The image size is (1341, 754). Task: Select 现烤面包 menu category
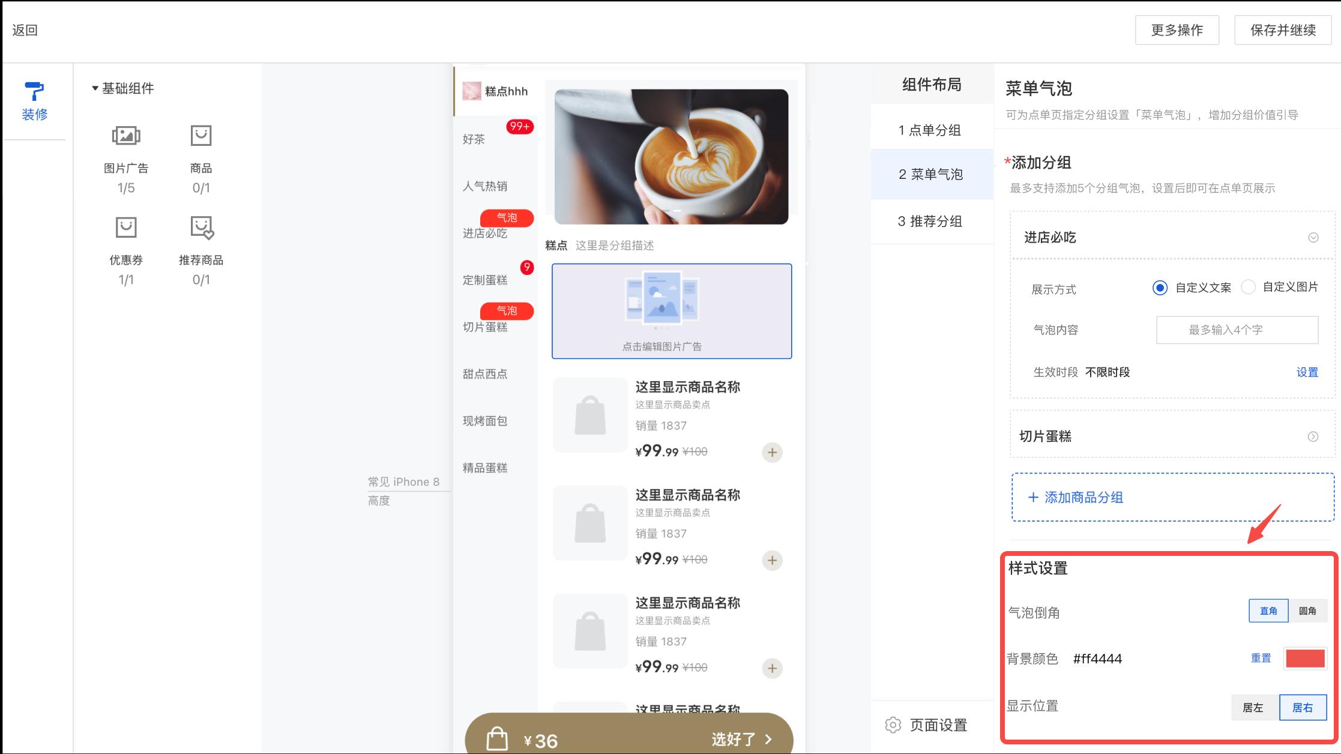click(x=485, y=420)
